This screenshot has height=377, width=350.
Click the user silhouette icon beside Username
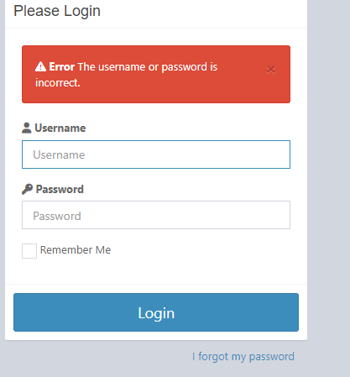point(27,128)
